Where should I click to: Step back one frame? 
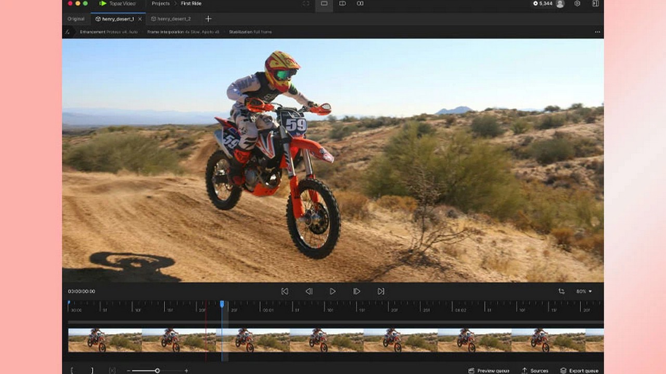pyautogui.click(x=309, y=291)
